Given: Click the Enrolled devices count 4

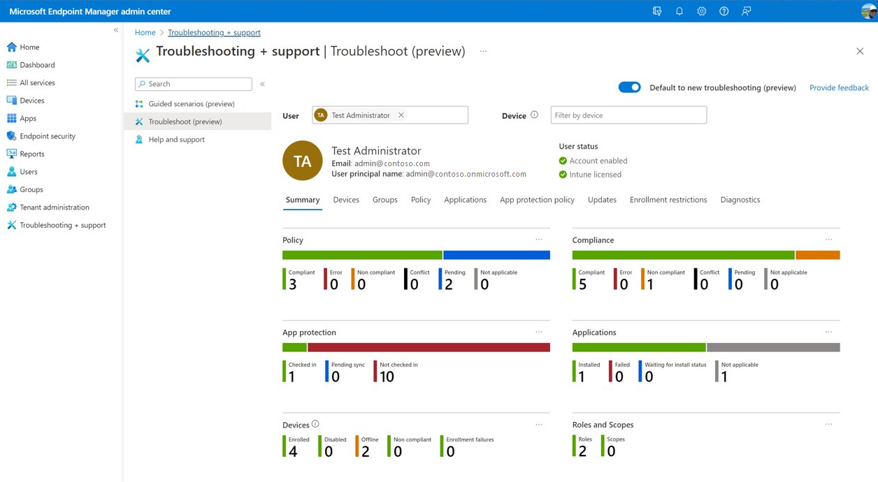Looking at the screenshot, I should [x=293, y=452].
